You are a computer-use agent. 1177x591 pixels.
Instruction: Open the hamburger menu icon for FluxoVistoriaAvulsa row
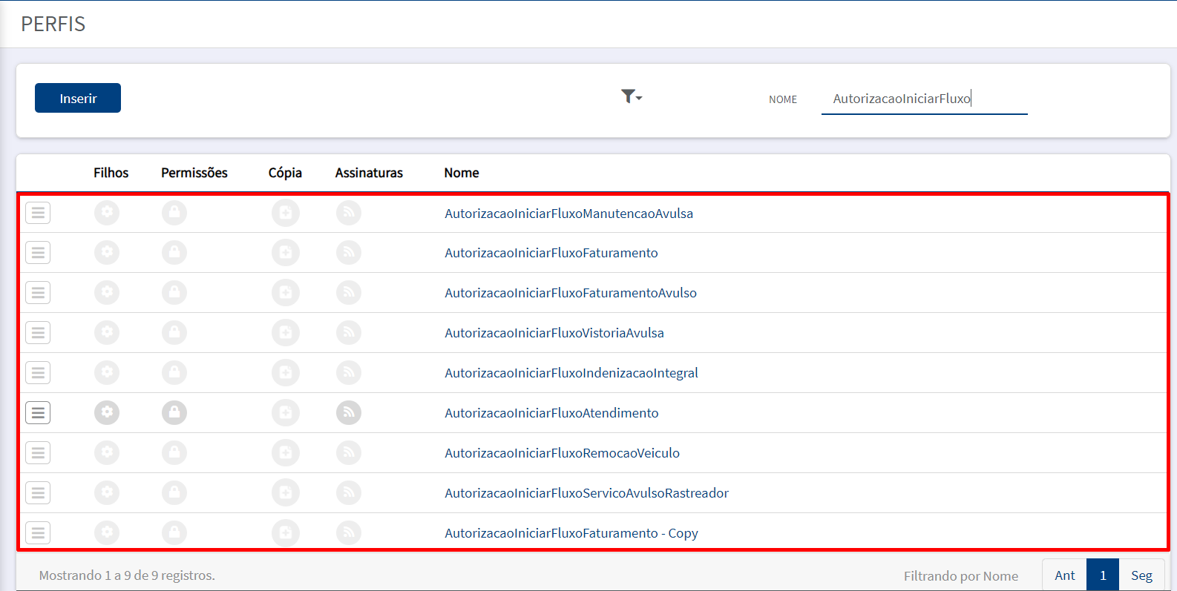[38, 333]
